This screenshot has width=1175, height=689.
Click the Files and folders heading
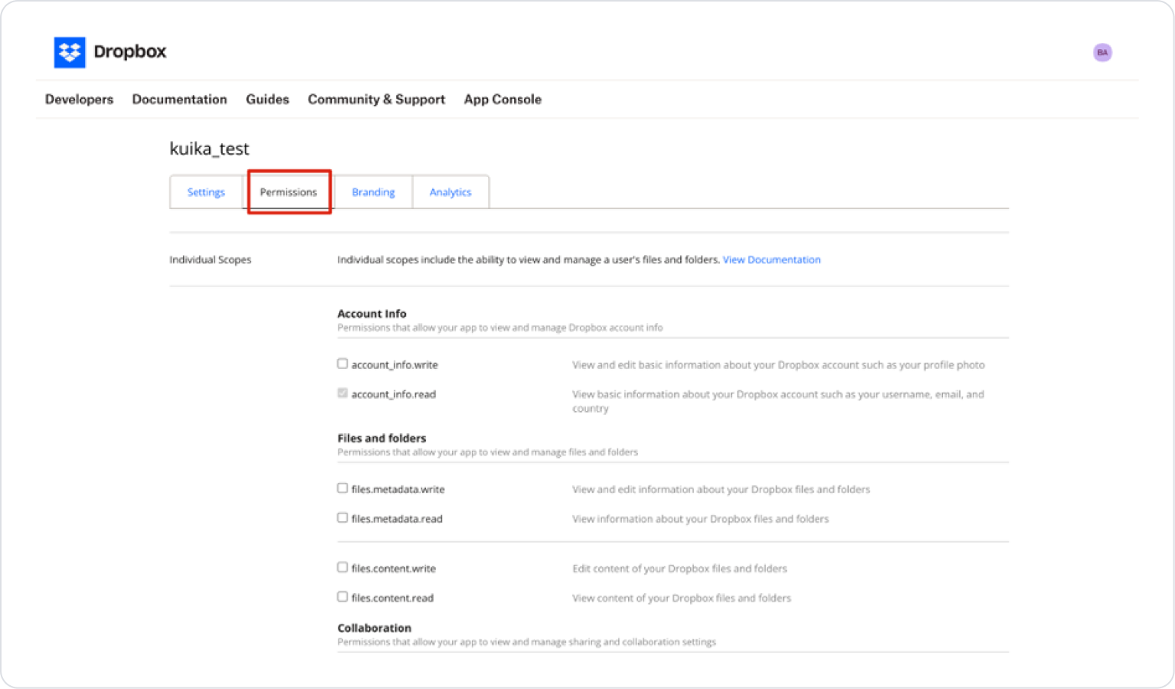click(381, 438)
